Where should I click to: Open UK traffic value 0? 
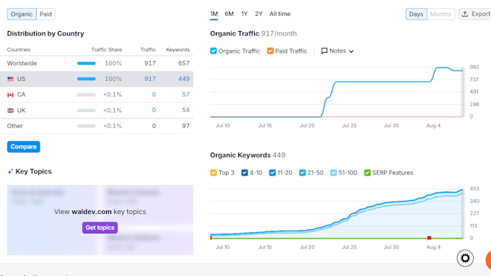pos(154,110)
